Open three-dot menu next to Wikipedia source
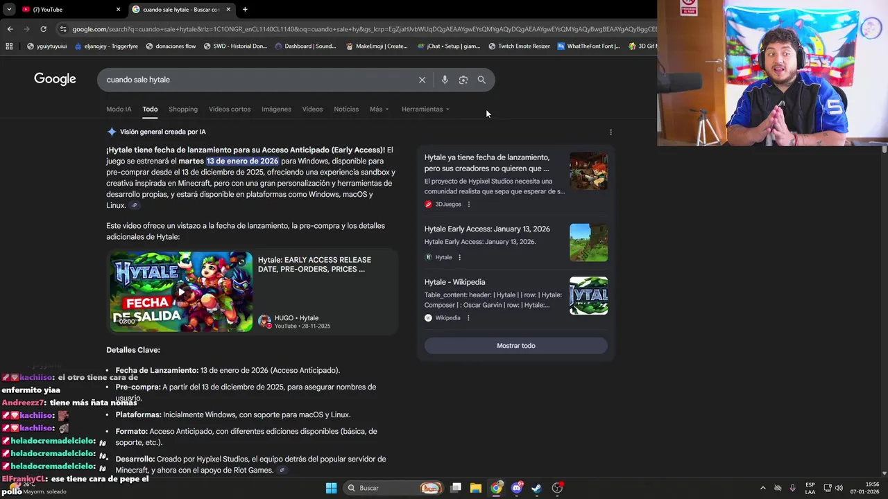 click(468, 318)
